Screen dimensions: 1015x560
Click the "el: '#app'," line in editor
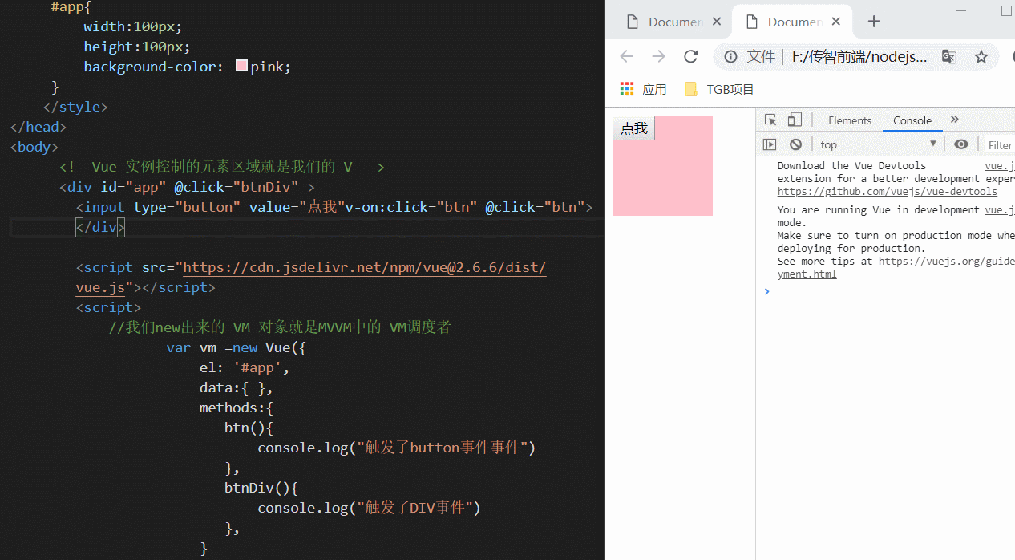pos(245,367)
